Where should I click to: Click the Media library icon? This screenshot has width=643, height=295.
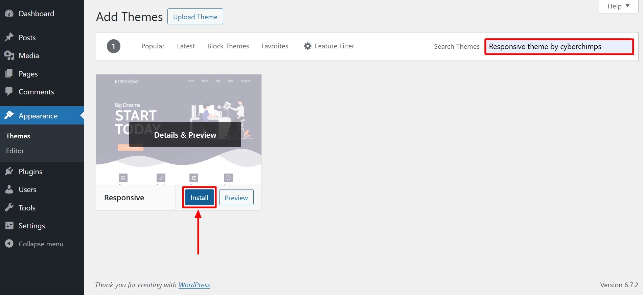click(x=9, y=55)
